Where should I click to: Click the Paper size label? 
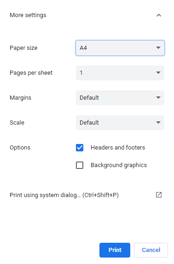click(23, 48)
